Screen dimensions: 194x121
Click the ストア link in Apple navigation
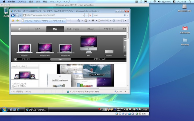(x=38, y=29)
